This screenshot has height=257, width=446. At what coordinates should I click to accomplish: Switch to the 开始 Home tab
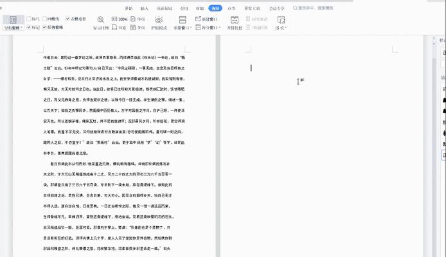click(129, 8)
